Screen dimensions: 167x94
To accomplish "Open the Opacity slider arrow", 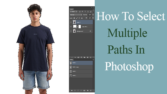I will point(93,15).
